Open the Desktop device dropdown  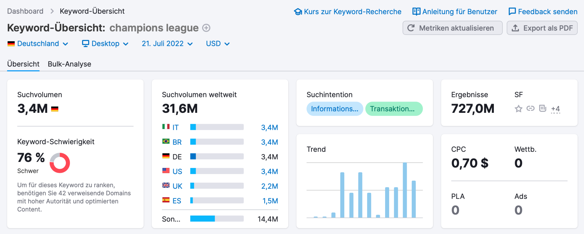[105, 44]
